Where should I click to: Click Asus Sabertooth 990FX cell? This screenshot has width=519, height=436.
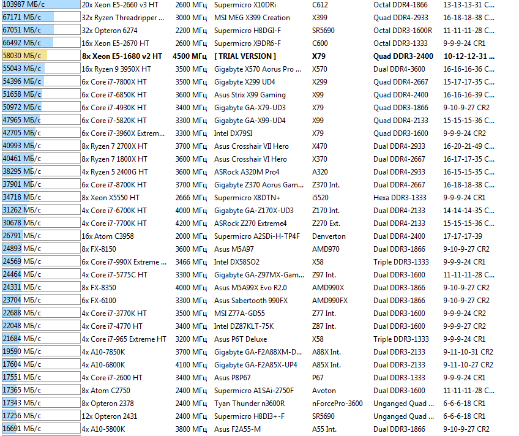pos(251,302)
